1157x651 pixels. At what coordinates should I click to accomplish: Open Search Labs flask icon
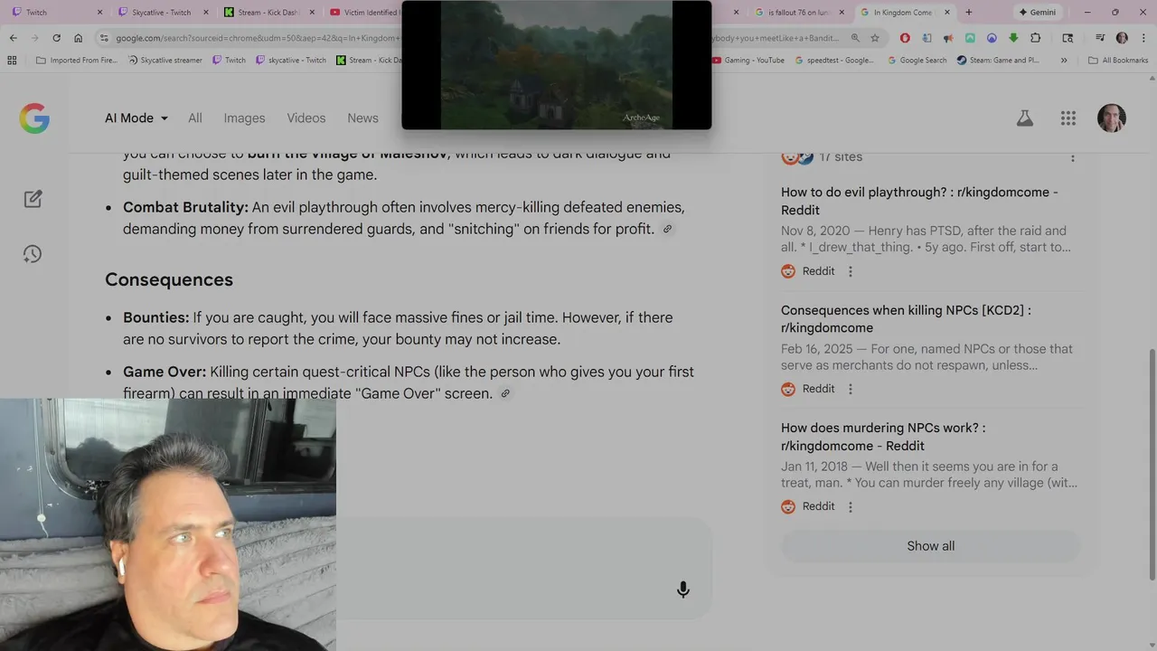(x=1024, y=118)
